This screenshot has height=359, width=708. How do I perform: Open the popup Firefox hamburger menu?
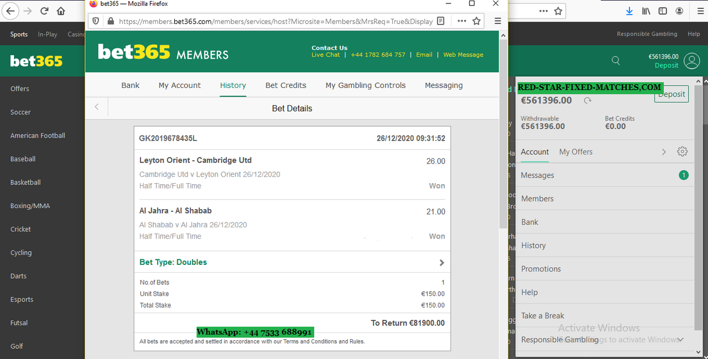[x=498, y=21]
